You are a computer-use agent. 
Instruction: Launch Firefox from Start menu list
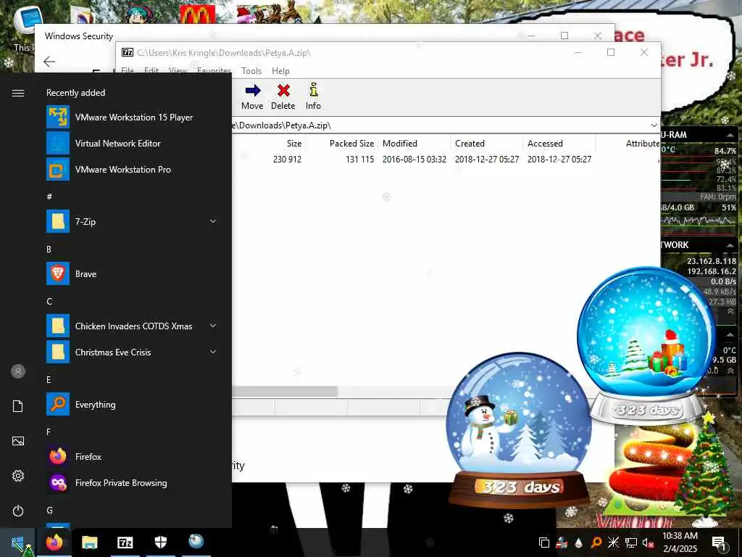[130, 457]
